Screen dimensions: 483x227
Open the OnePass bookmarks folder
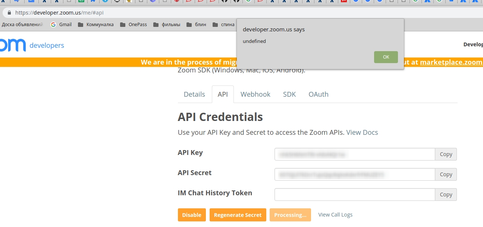(x=134, y=25)
